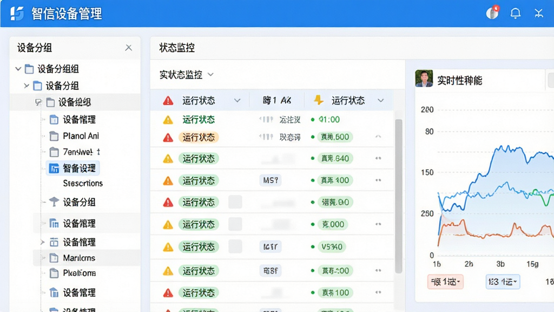Click the lightning bolt icon in the table header
This screenshot has height=312, width=554.
point(319,100)
